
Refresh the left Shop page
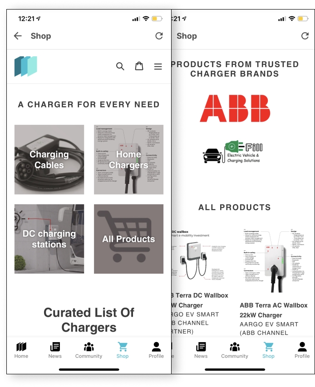click(x=159, y=36)
